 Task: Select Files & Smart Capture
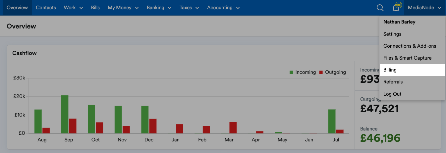(x=407, y=58)
